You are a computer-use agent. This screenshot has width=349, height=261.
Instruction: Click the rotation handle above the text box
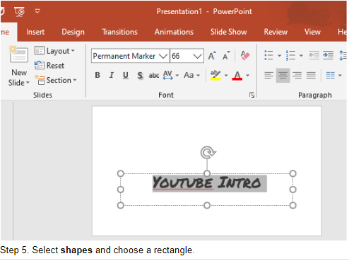(x=208, y=152)
